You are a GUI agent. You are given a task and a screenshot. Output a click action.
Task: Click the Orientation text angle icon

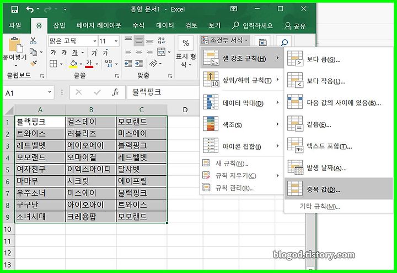point(153,63)
